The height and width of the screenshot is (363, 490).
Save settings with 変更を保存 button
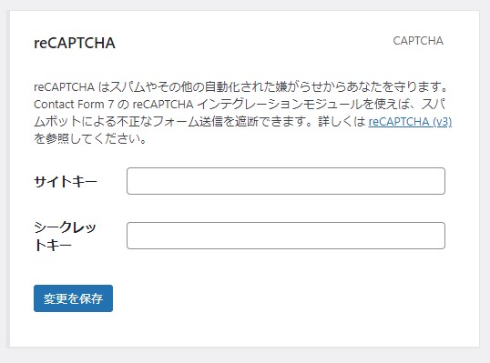[73, 298]
